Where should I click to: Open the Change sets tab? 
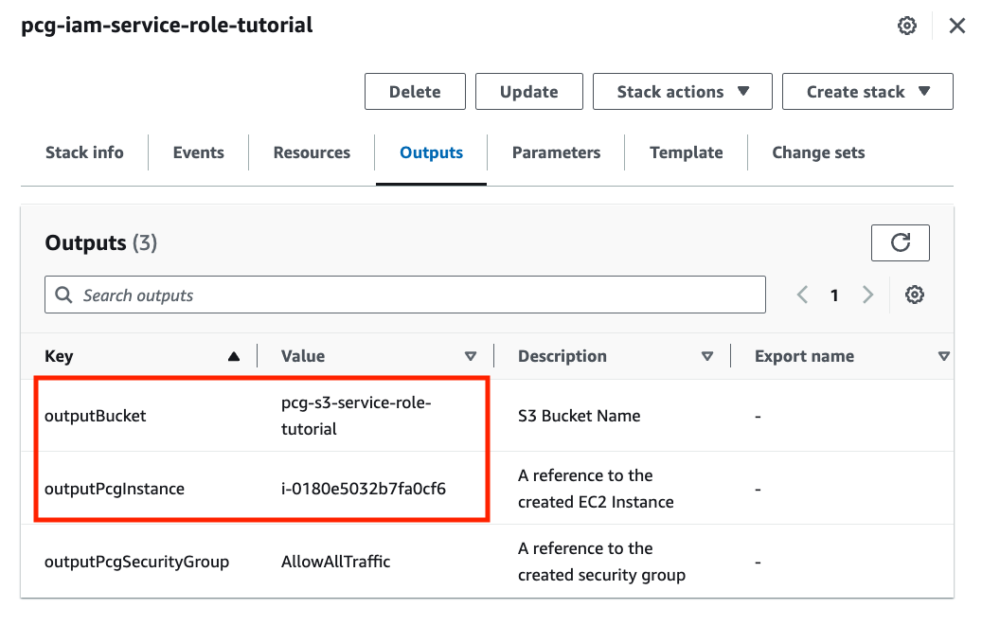[x=818, y=152]
